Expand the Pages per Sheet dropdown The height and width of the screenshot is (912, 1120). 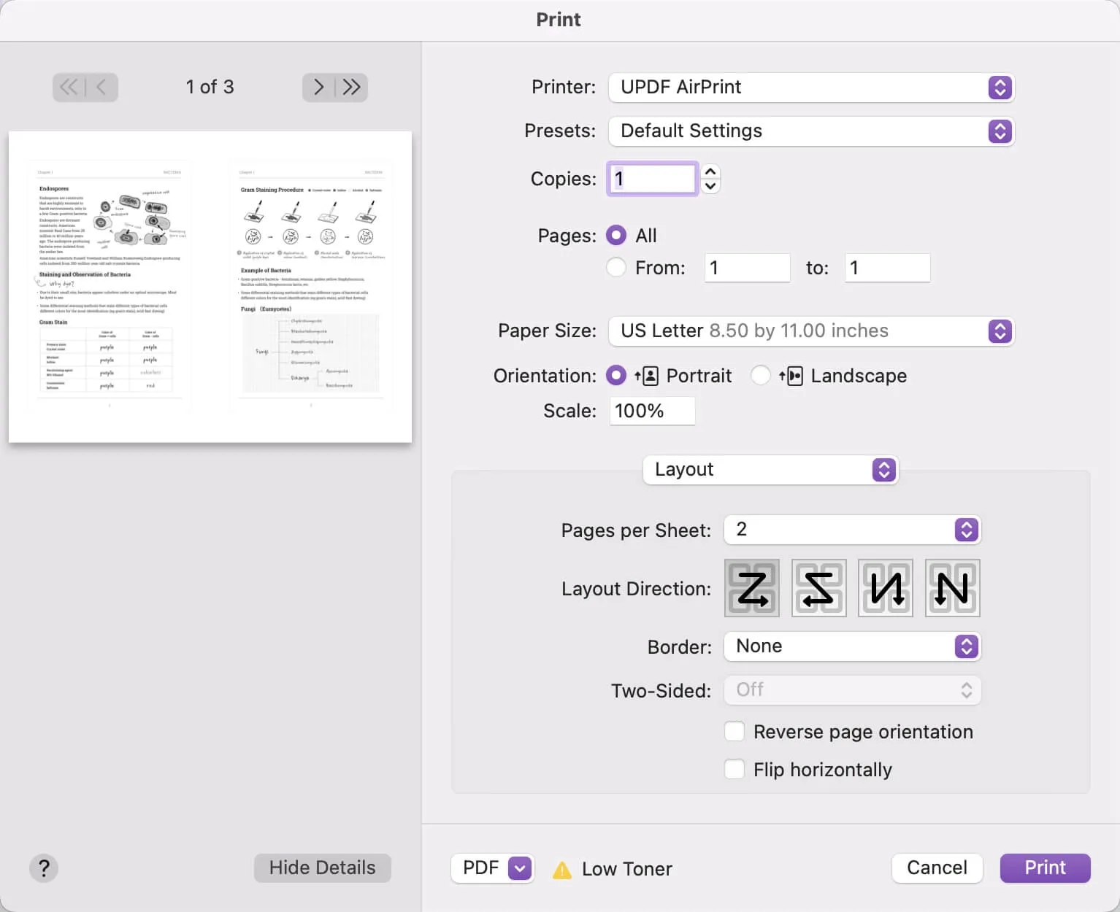(852, 530)
